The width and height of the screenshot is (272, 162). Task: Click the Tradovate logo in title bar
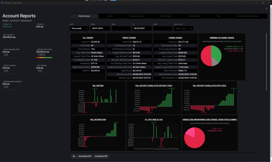click(2, 3)
